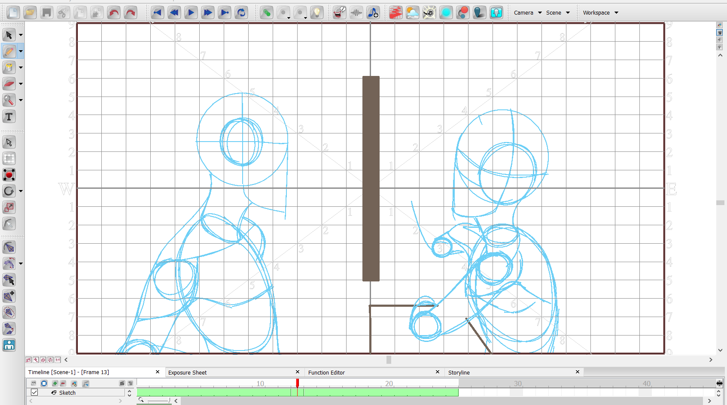Select the Rotate transform tool

pyautogui.click(x=9, y=191)
